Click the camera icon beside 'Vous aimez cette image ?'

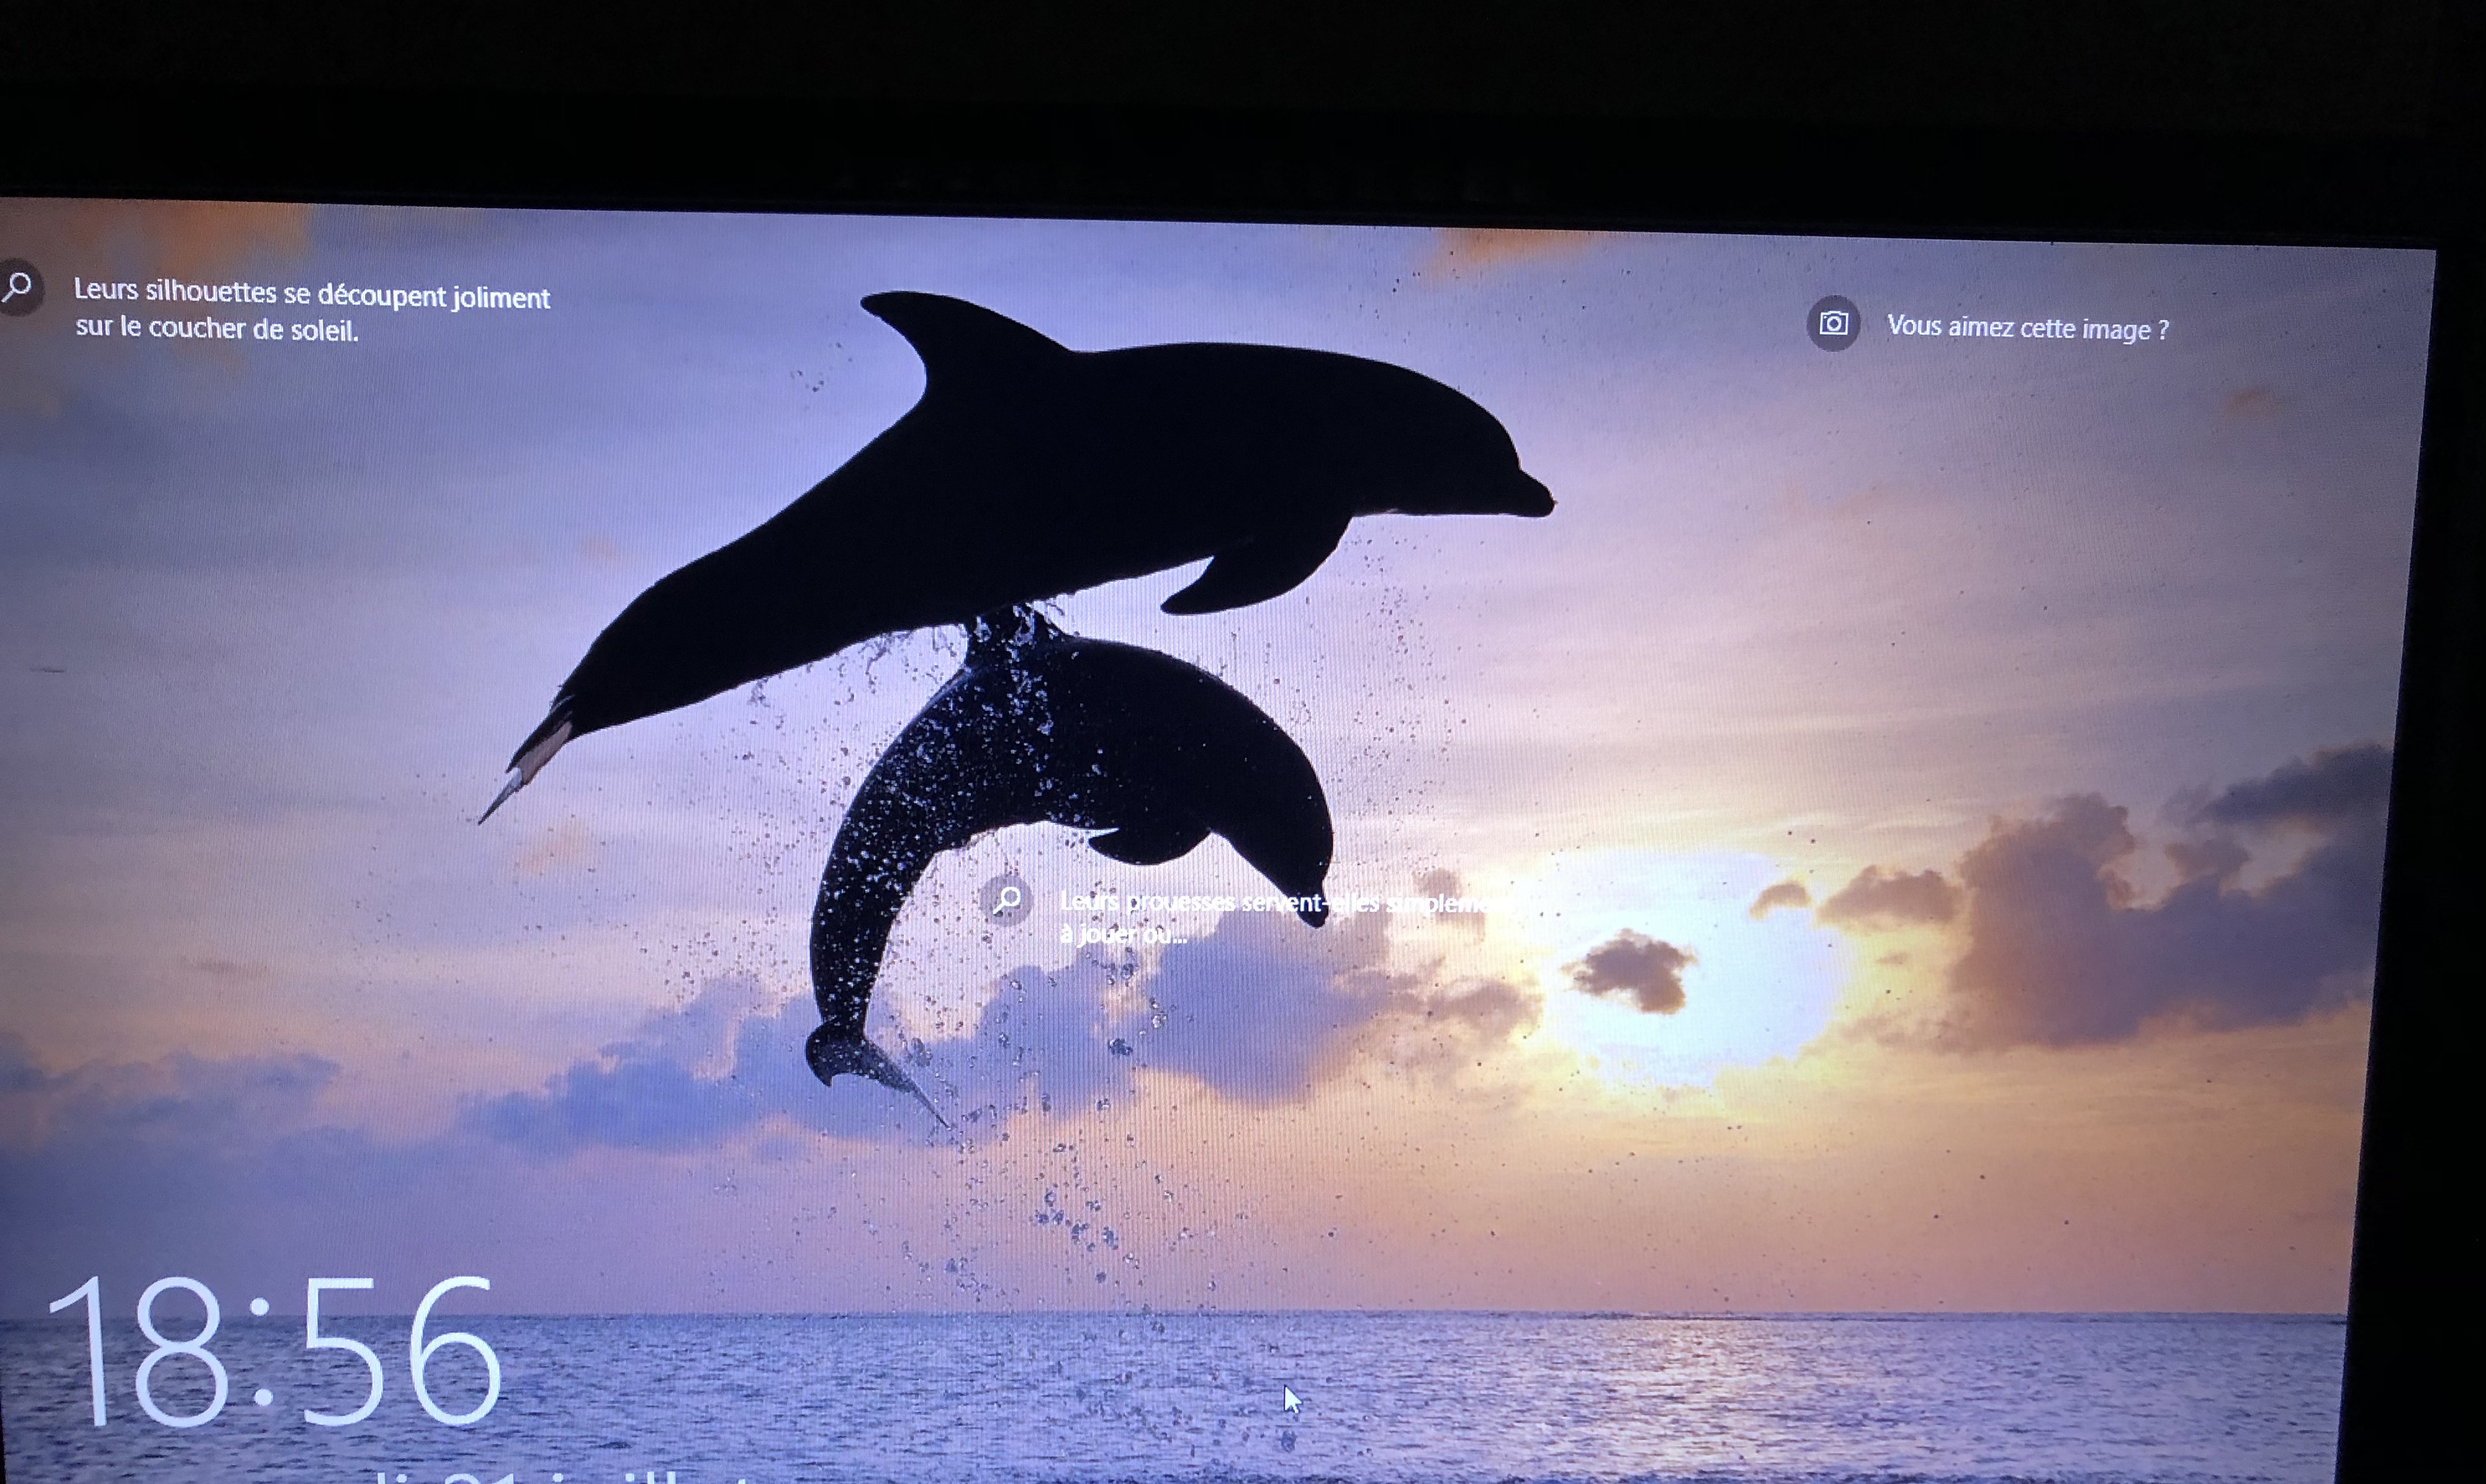pos(1833,323)
